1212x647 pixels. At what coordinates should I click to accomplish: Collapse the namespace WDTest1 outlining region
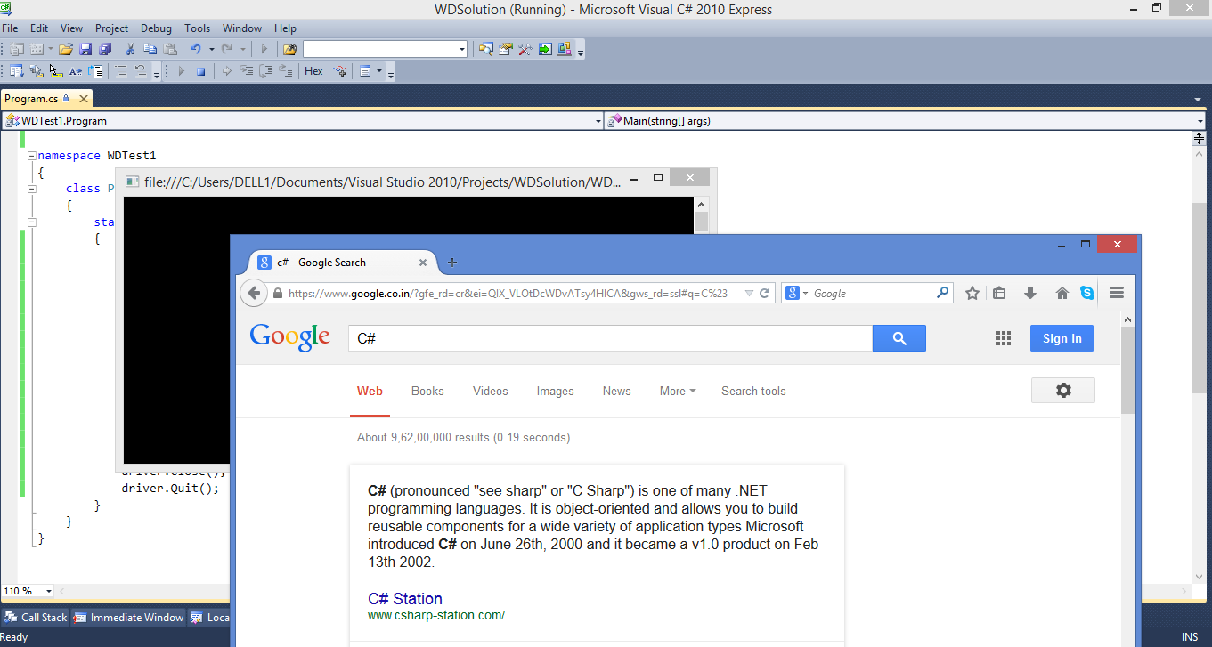[x=31, y=156]
